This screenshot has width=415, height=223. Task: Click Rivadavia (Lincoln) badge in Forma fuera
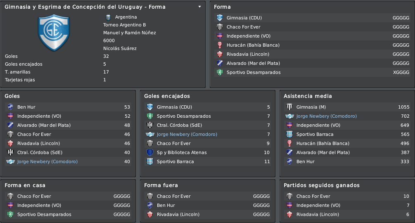click(150, 215)
